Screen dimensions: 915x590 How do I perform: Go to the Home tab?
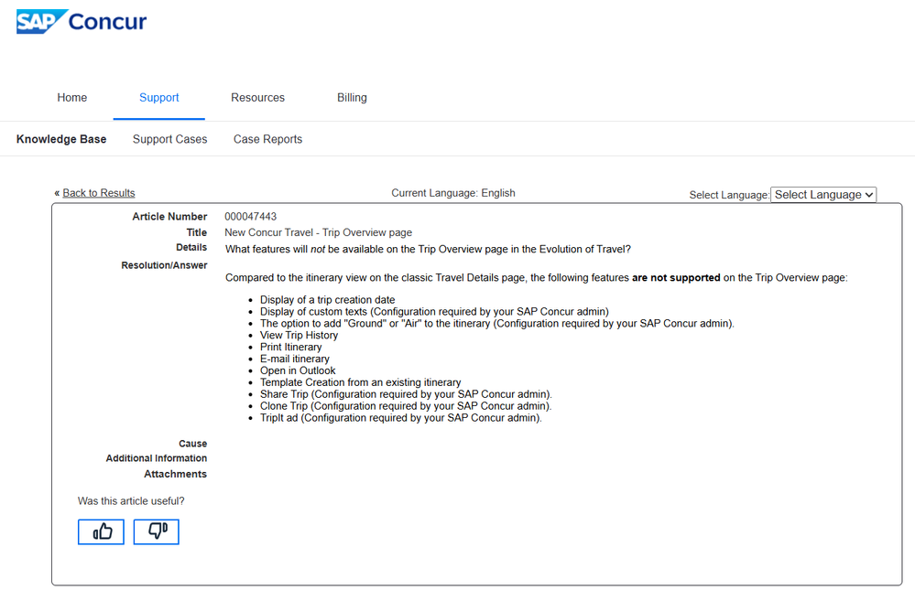pyautogui.click(x=71, y=97)
